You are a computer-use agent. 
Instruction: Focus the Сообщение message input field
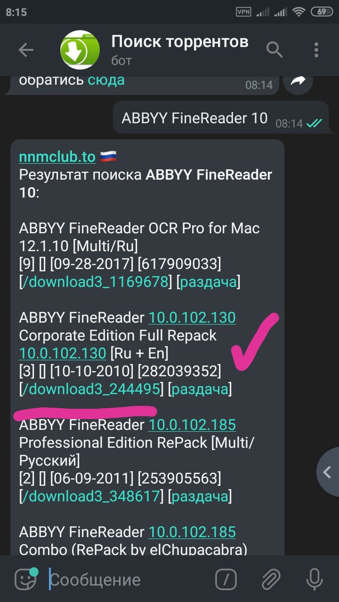(127, 579)
